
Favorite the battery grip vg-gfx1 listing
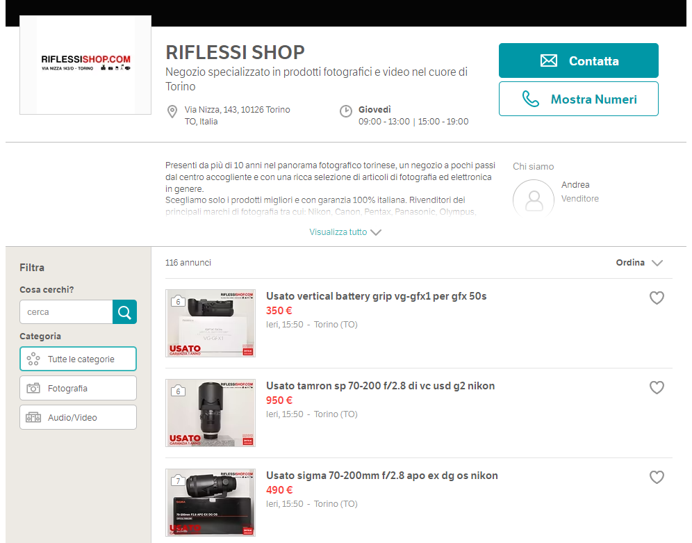[x=657, y=298]
